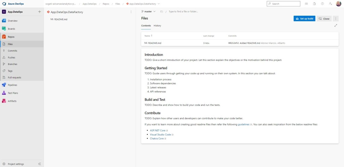Open the guidelines hyperlink in README
This screenshot has width=344, height=167.
pos(244,124)
